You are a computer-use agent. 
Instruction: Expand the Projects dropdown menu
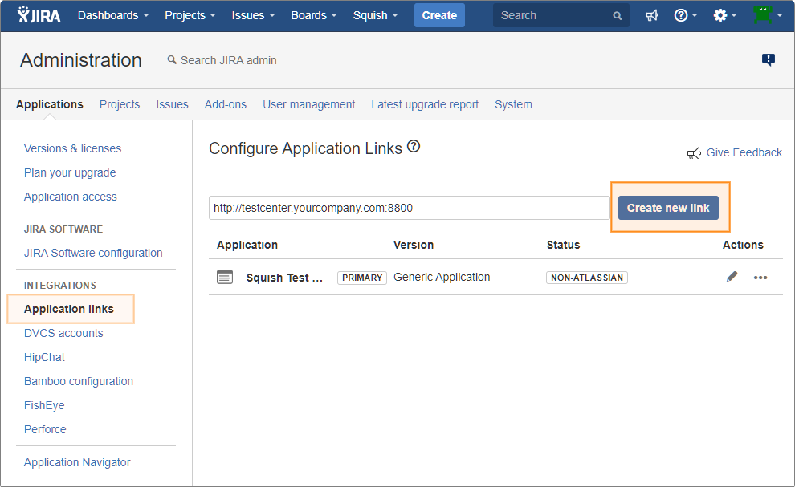(190, 15)
